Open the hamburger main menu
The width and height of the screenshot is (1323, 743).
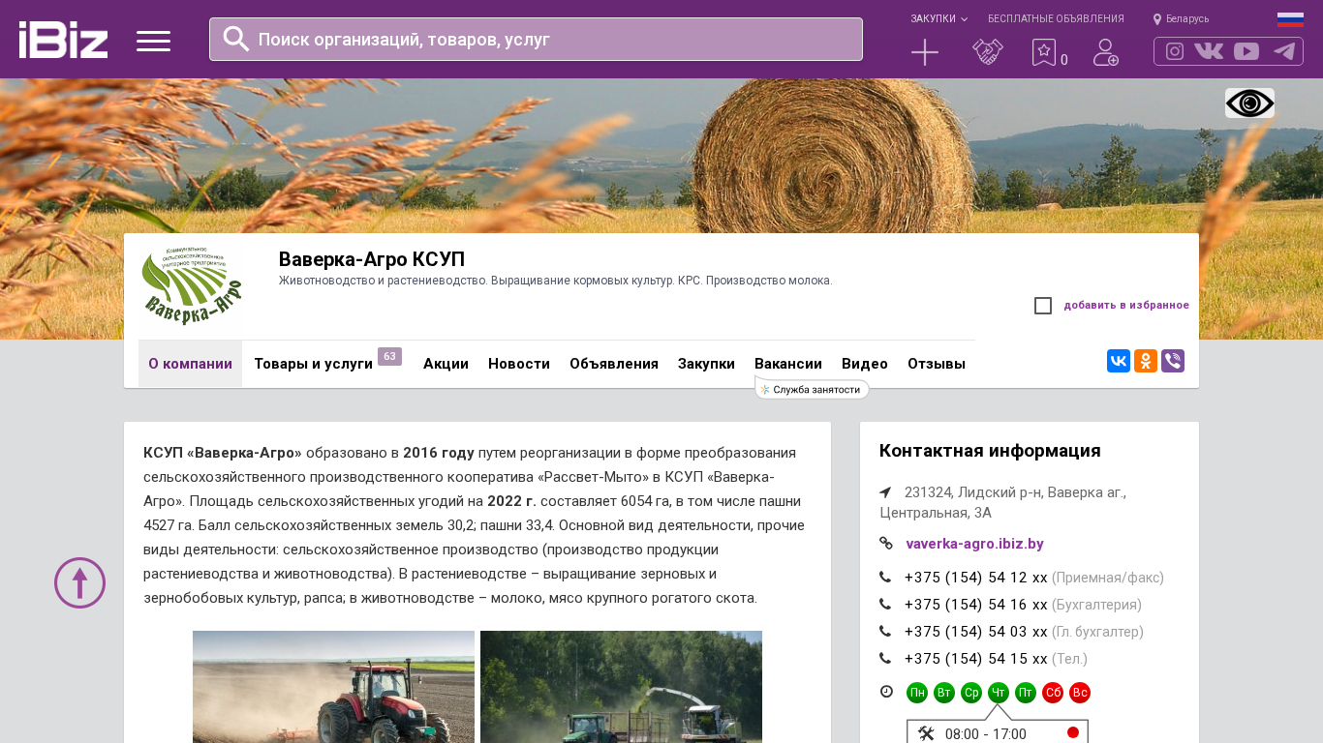pos(153,41)
